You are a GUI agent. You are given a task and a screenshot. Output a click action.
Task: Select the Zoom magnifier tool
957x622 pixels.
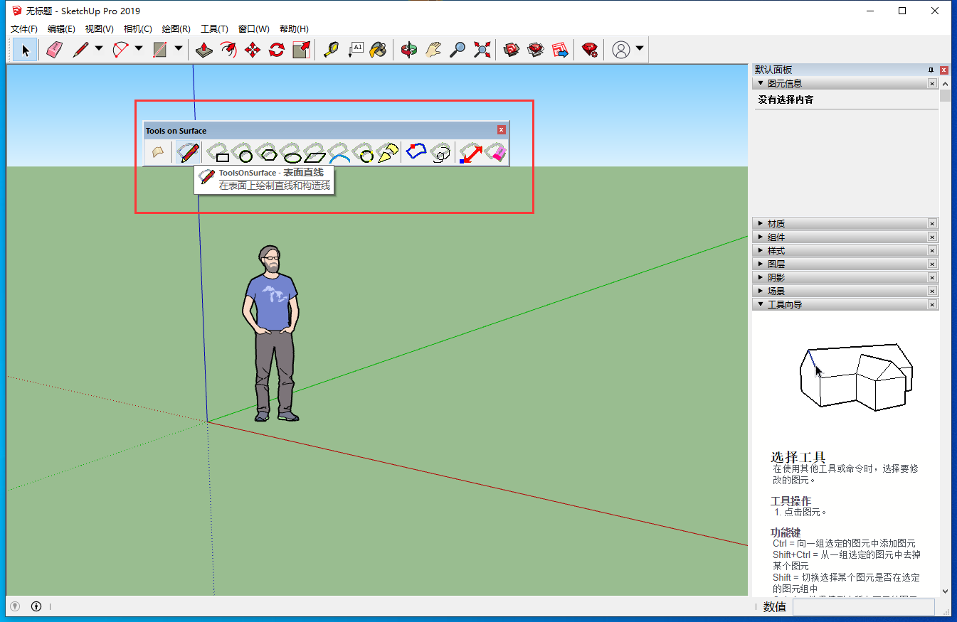(458, 50)
